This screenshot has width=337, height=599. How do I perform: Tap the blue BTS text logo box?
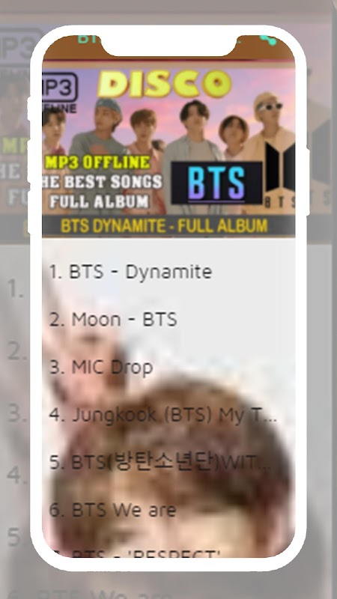(216, 182)
